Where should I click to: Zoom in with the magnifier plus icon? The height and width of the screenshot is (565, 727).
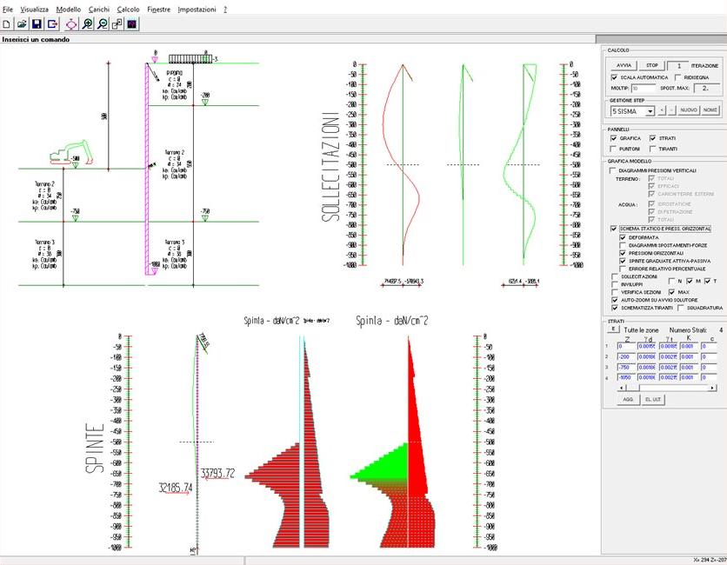pyautogui.click(x=88, y=24)
